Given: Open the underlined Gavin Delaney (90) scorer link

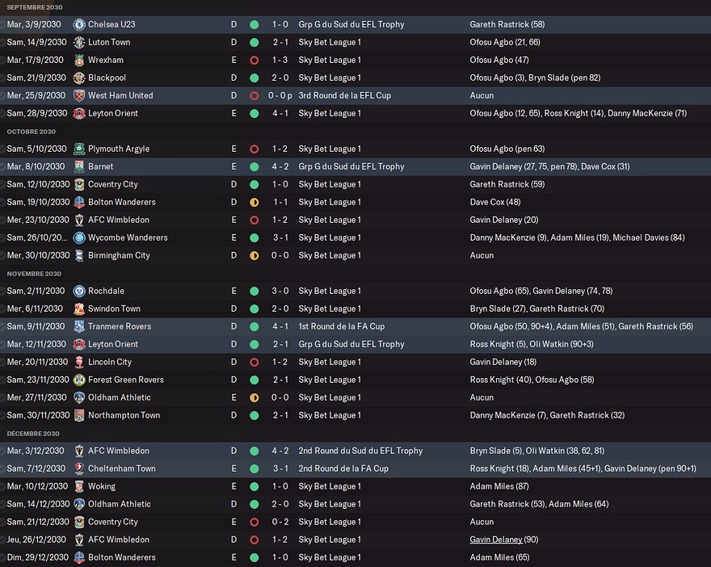Looking at the screenshot, I should (x=504, y=540).
